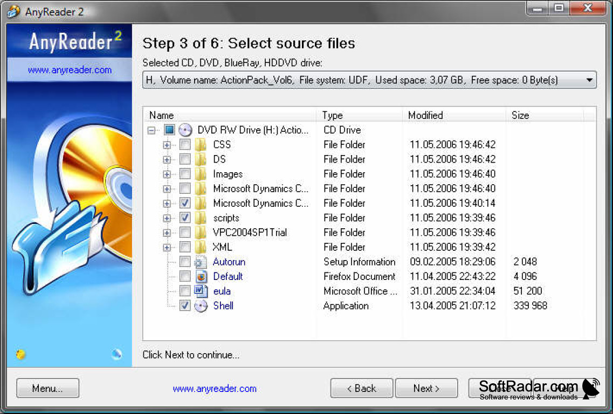
Task: Open www.anyreader.com link in bottom bar
Action: pyautogui.click(x=215, y=389)
